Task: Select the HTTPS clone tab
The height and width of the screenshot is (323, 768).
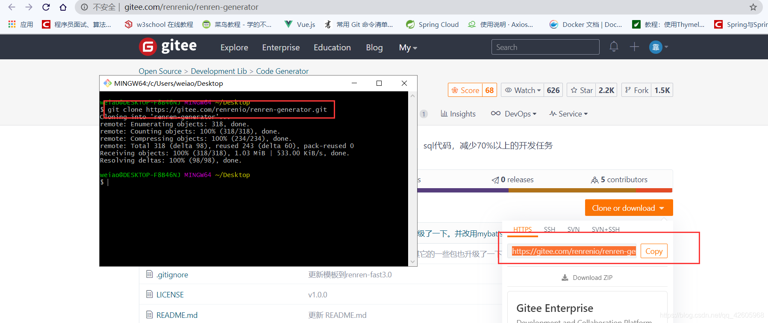Action: point(522,230)
